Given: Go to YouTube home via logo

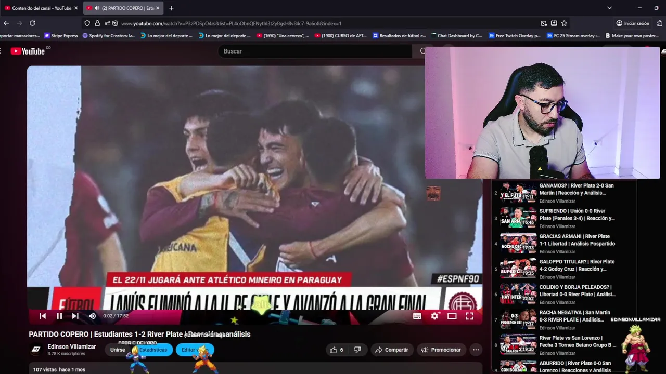Looking at the screenshot, I should pos(28,51).
